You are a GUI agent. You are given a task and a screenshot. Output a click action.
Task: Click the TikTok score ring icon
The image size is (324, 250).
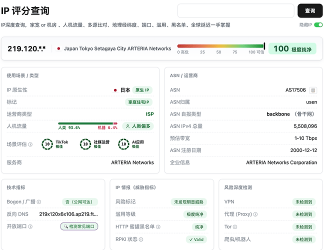[x=47, y=144]
